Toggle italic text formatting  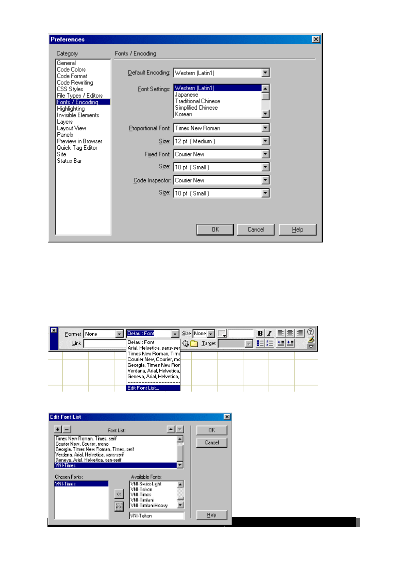click(269, 333)
